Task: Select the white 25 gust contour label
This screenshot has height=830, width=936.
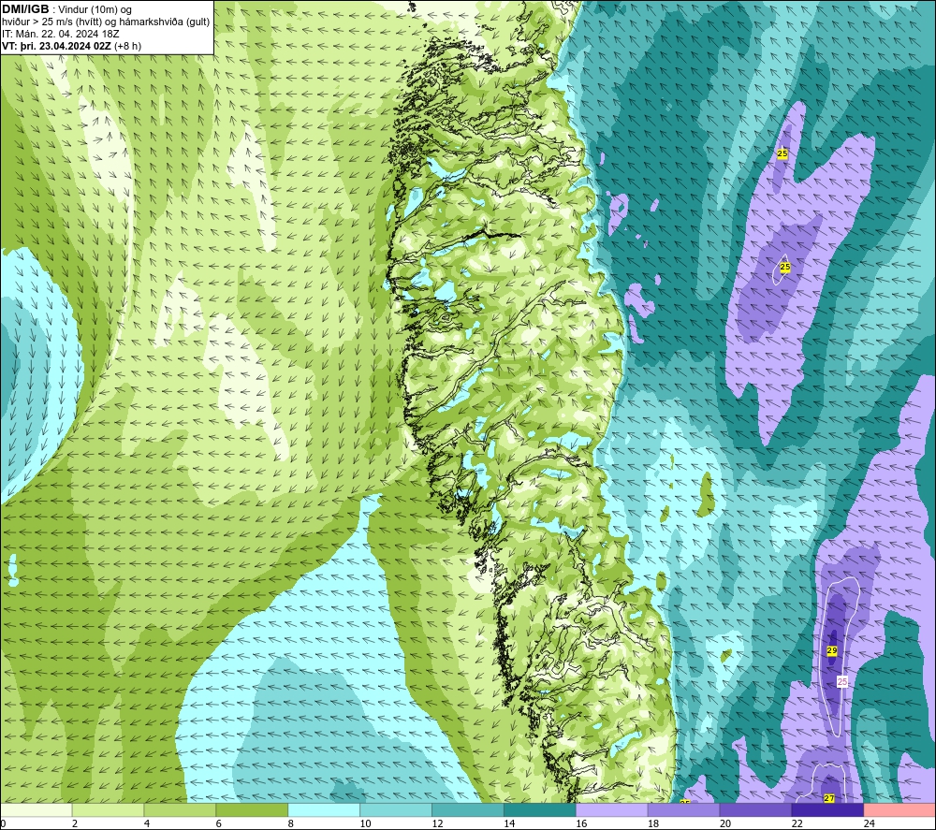Action: click(x=842, y=681)
